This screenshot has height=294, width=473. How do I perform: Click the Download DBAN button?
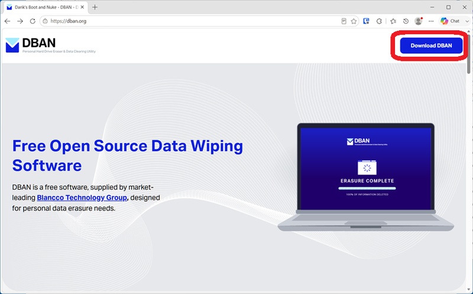(431, 46)
